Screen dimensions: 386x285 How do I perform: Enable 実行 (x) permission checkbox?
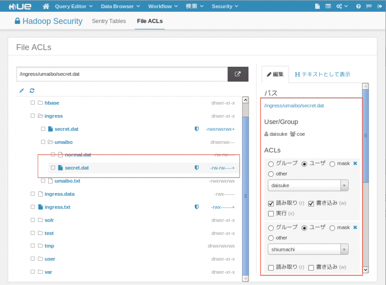pyautogui.click(x=271, y=214)
